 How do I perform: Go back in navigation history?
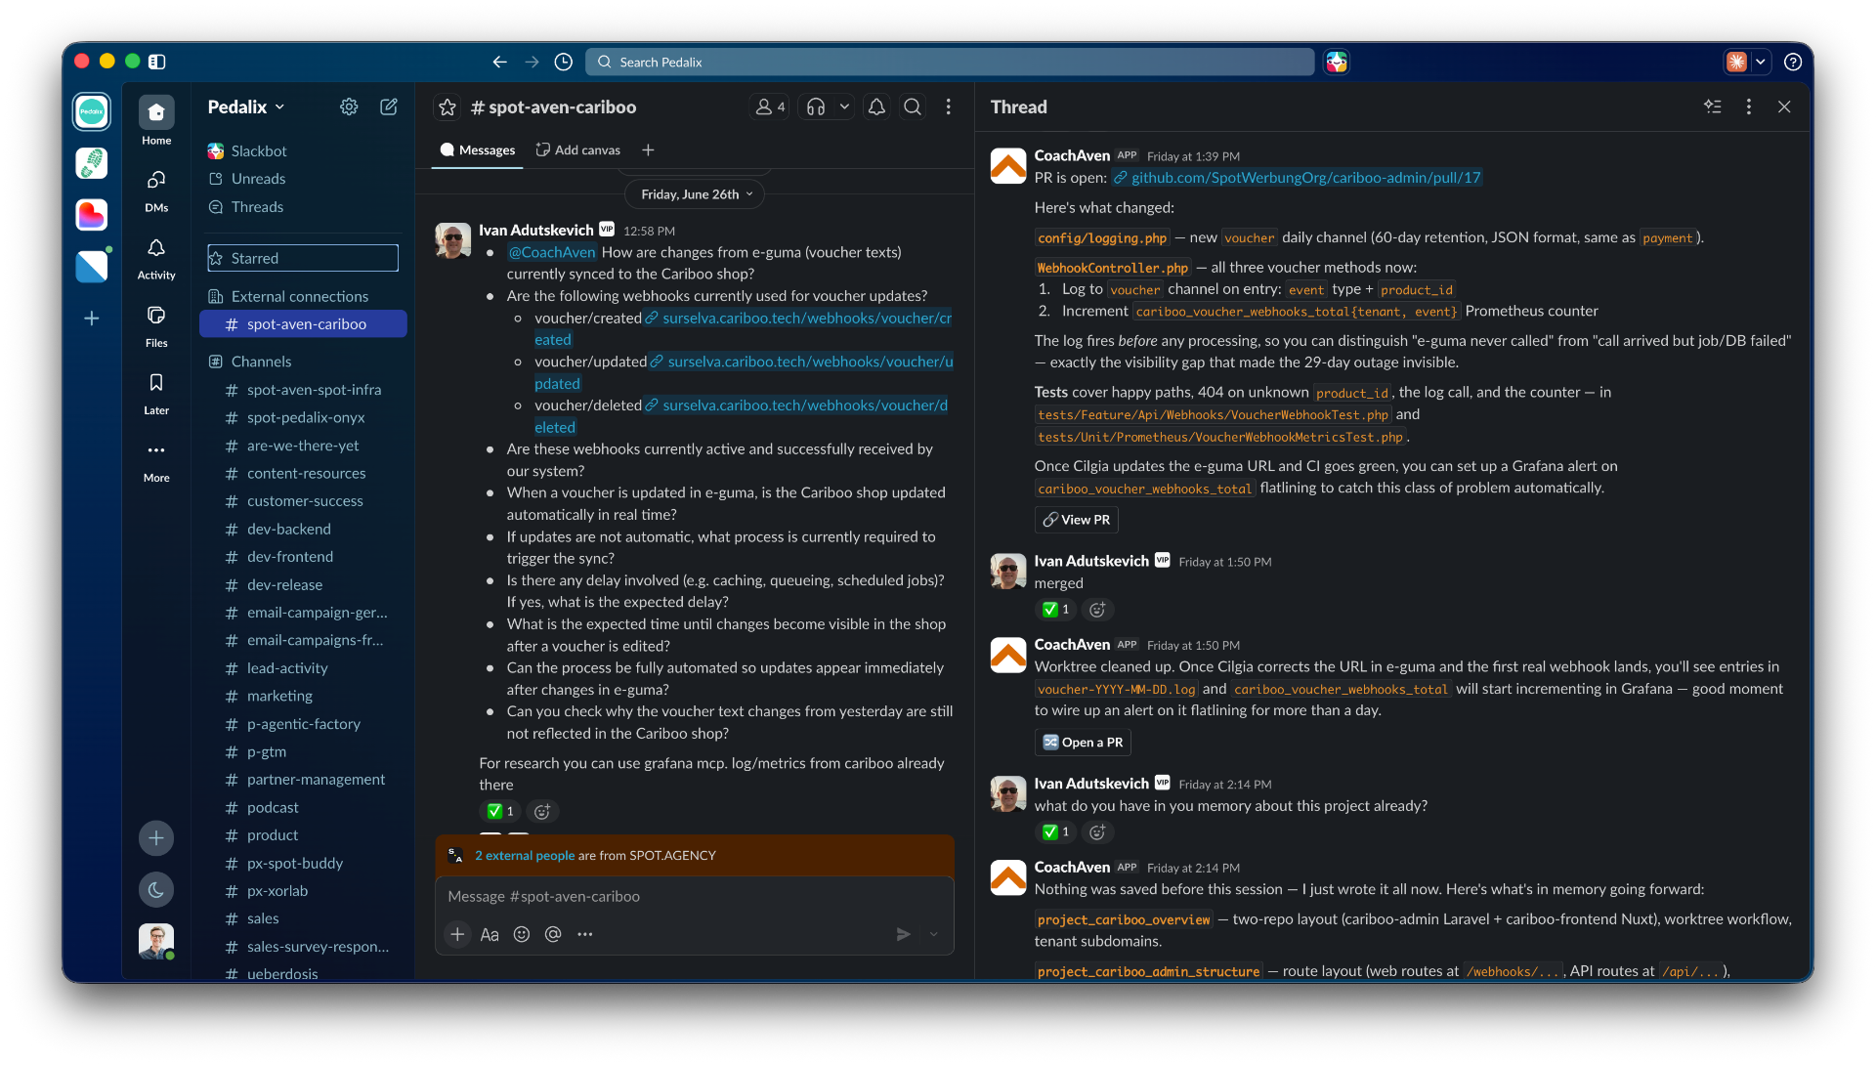pos(500,62)
